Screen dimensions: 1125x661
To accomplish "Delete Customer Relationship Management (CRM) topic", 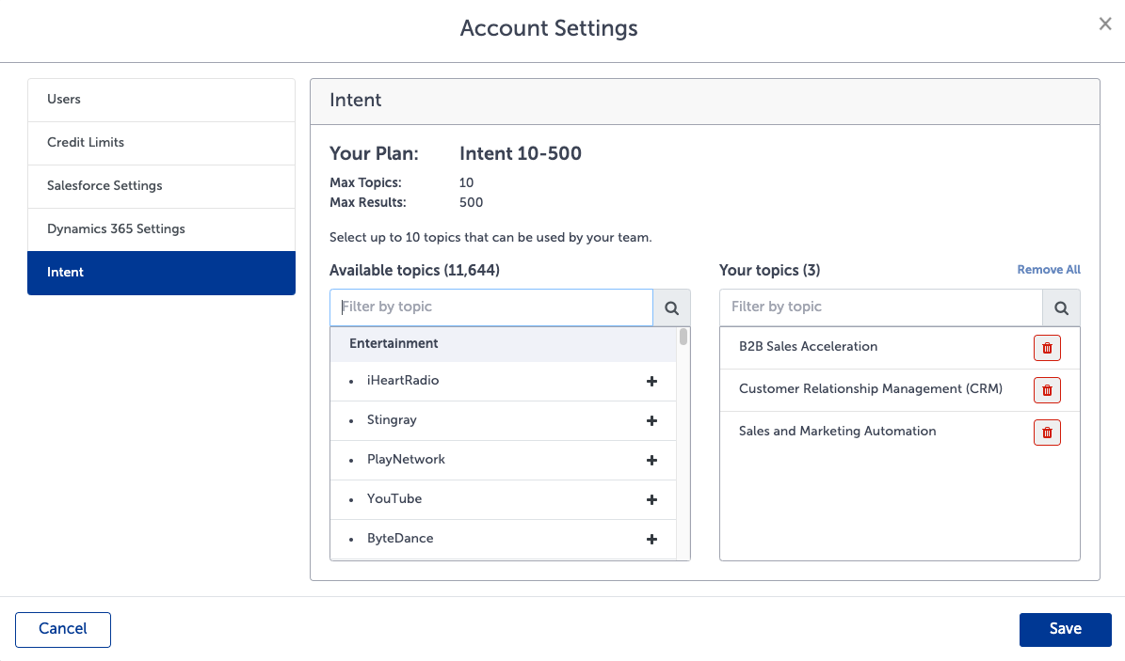I will coord(1047,390).
